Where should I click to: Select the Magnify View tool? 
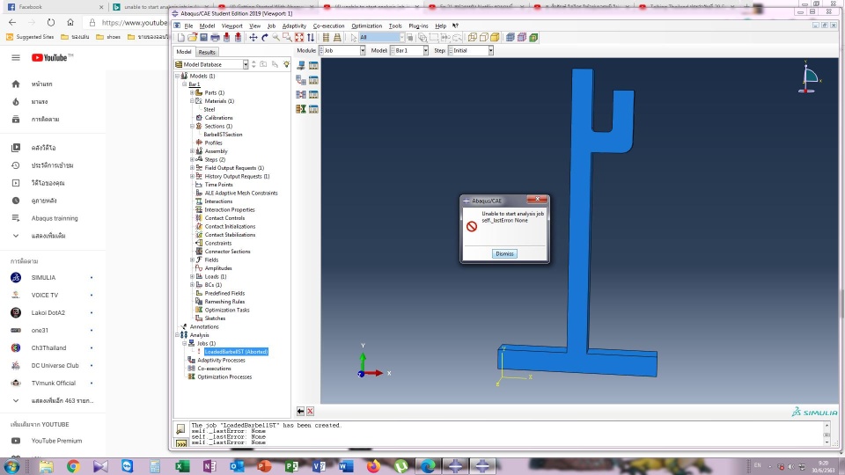tap(276, 37)
